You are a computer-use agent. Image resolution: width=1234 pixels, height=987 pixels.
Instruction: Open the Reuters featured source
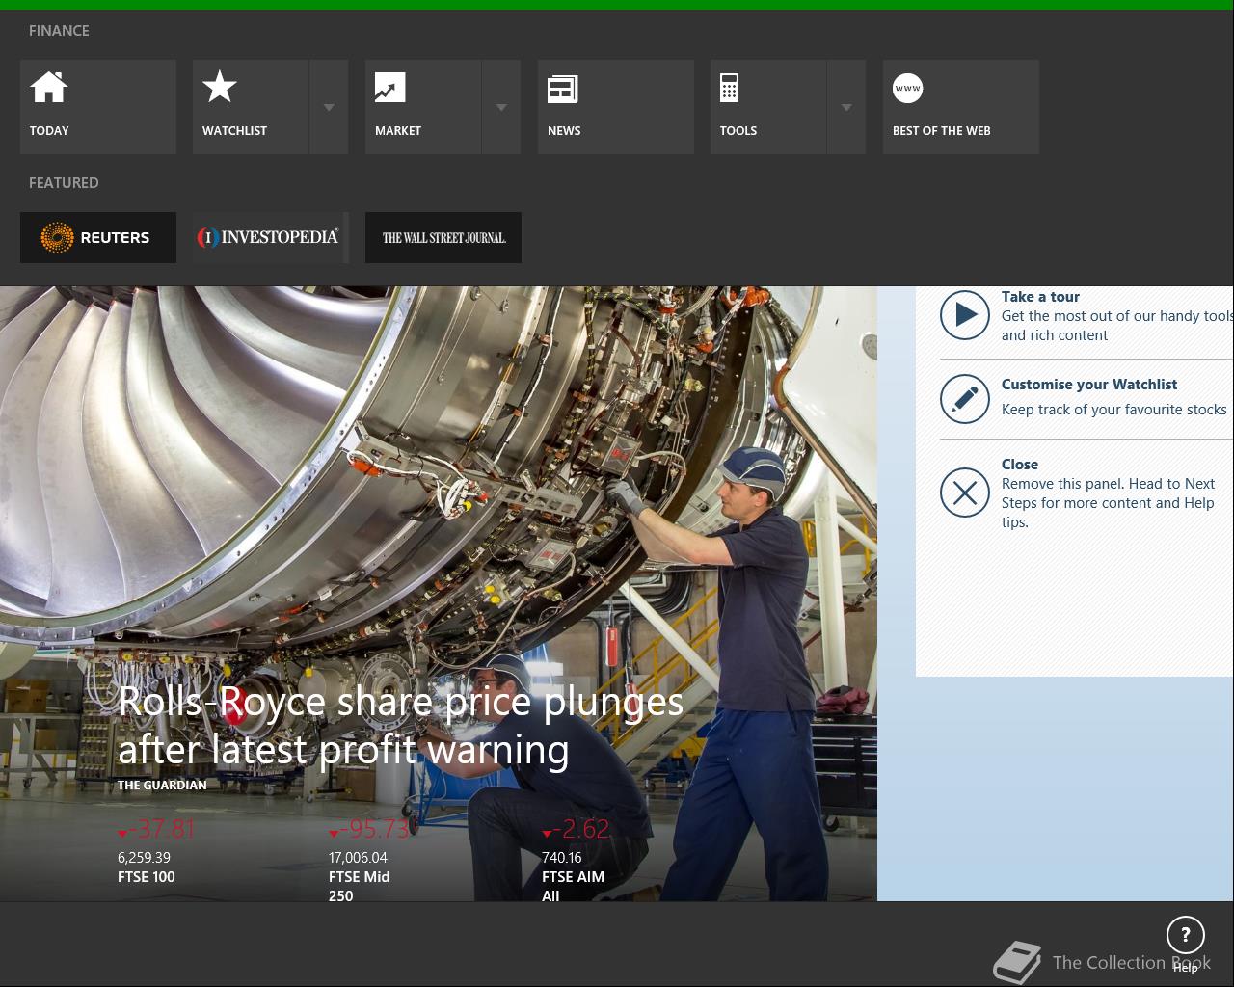97,237
